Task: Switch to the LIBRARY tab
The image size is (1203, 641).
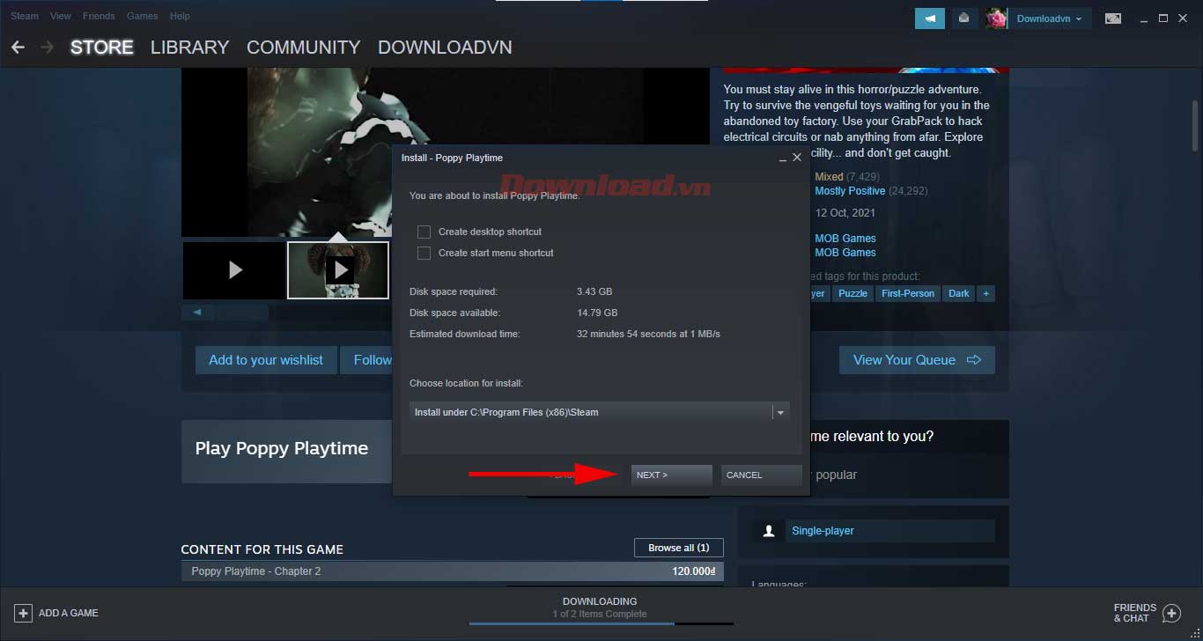Action: pos(189,48)
